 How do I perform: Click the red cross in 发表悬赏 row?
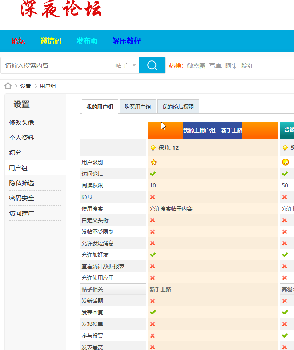click(153, 347)
